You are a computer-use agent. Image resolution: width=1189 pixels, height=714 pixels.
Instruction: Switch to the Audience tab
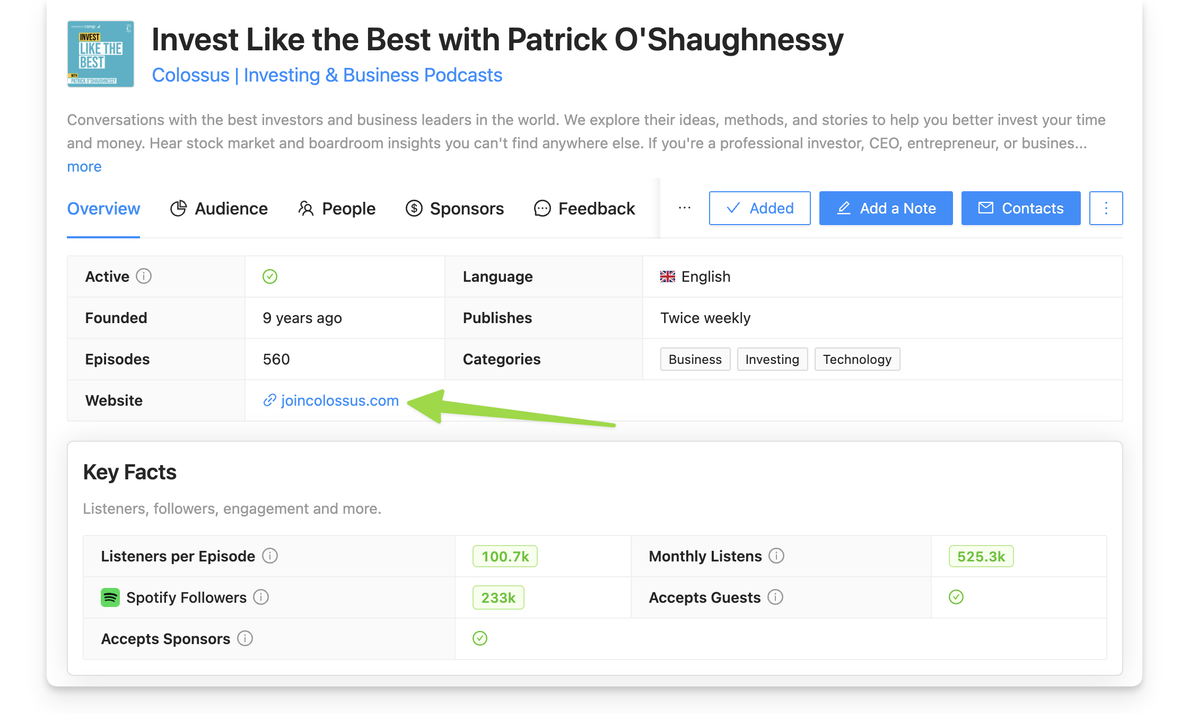click(219, 209)
